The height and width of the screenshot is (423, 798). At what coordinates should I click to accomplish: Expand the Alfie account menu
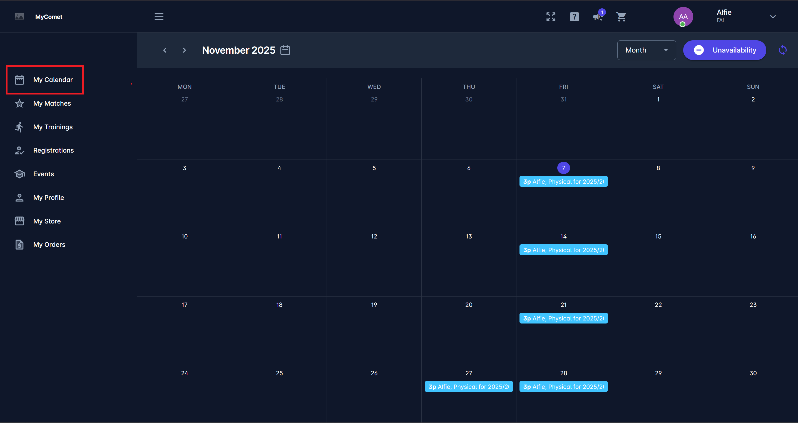773,17
